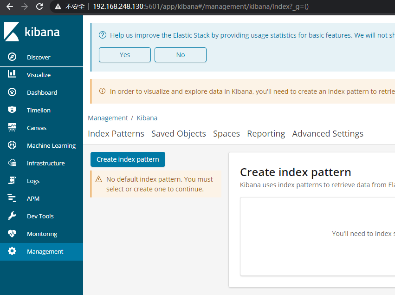Open Dashboard via gauge icon
Screen dimensions: 395x295
pos(12,92)
